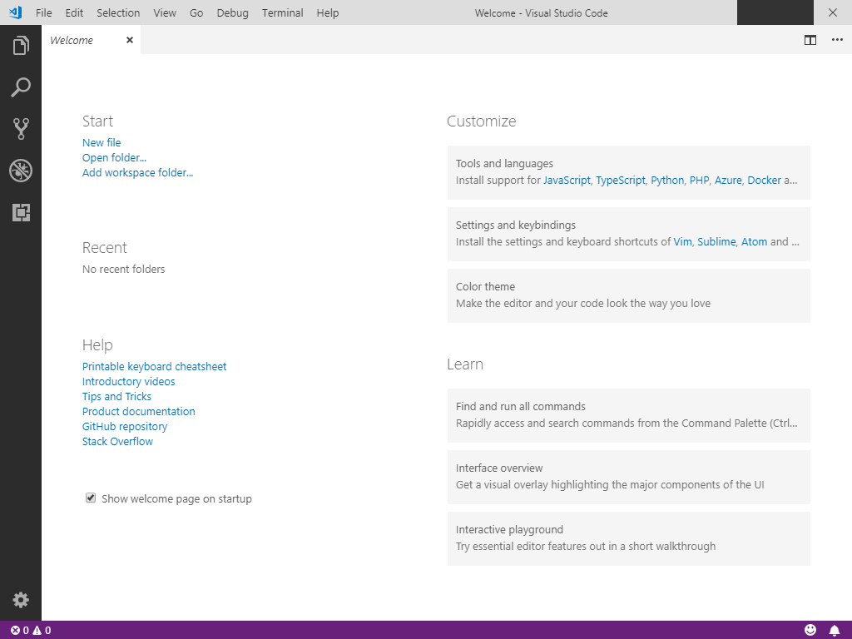Screen dimensions: 852x639
Task: Click the Interactive playground card
Action: tap(629, 538)
